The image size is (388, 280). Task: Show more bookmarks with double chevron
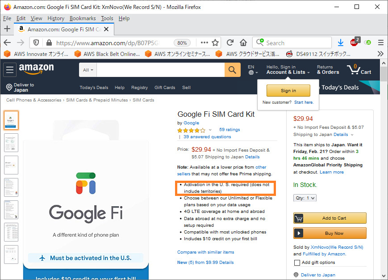tap(380, 54)
